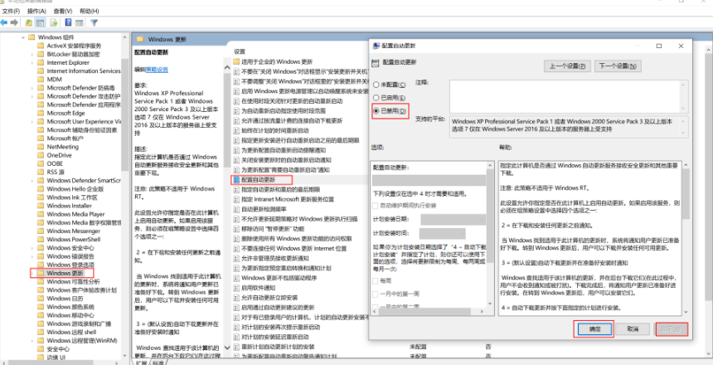Expand the Internet Explorer tree node
The image size is (713, 365).
(x=32, y=62)
